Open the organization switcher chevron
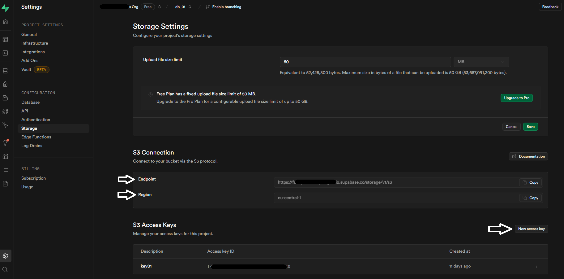 pyautogui.click(x=159, y=7)
